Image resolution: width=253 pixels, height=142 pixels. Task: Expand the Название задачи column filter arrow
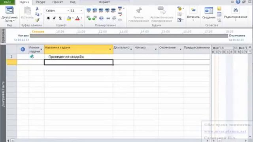pos(110,49)
